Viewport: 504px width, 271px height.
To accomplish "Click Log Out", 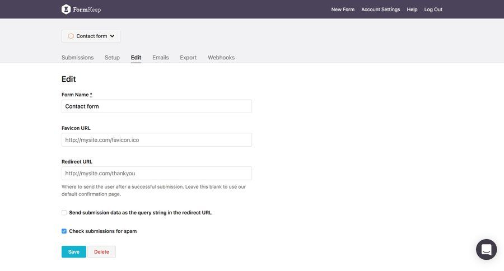I will 433,10.
